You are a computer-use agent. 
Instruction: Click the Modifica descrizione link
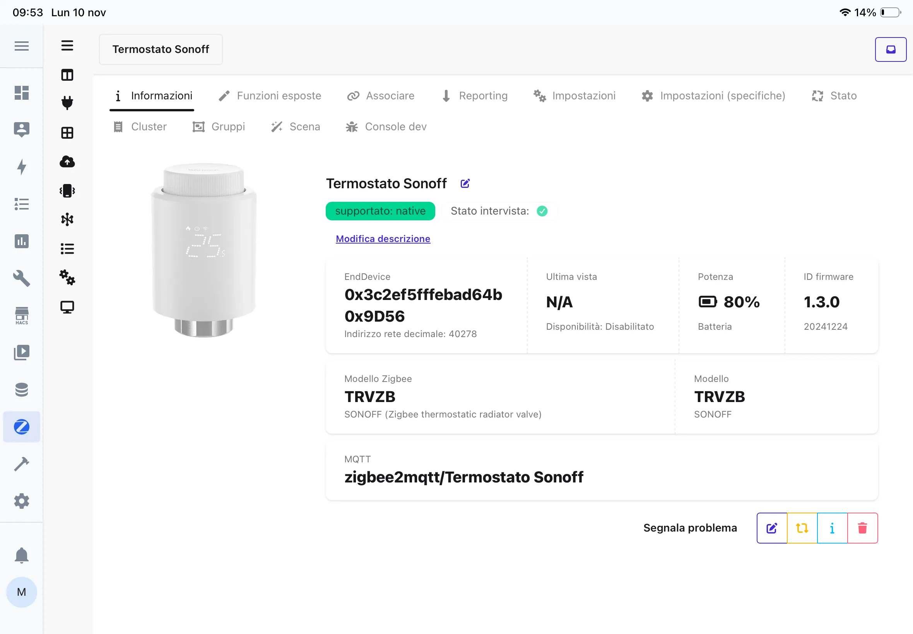coord(383,239)
